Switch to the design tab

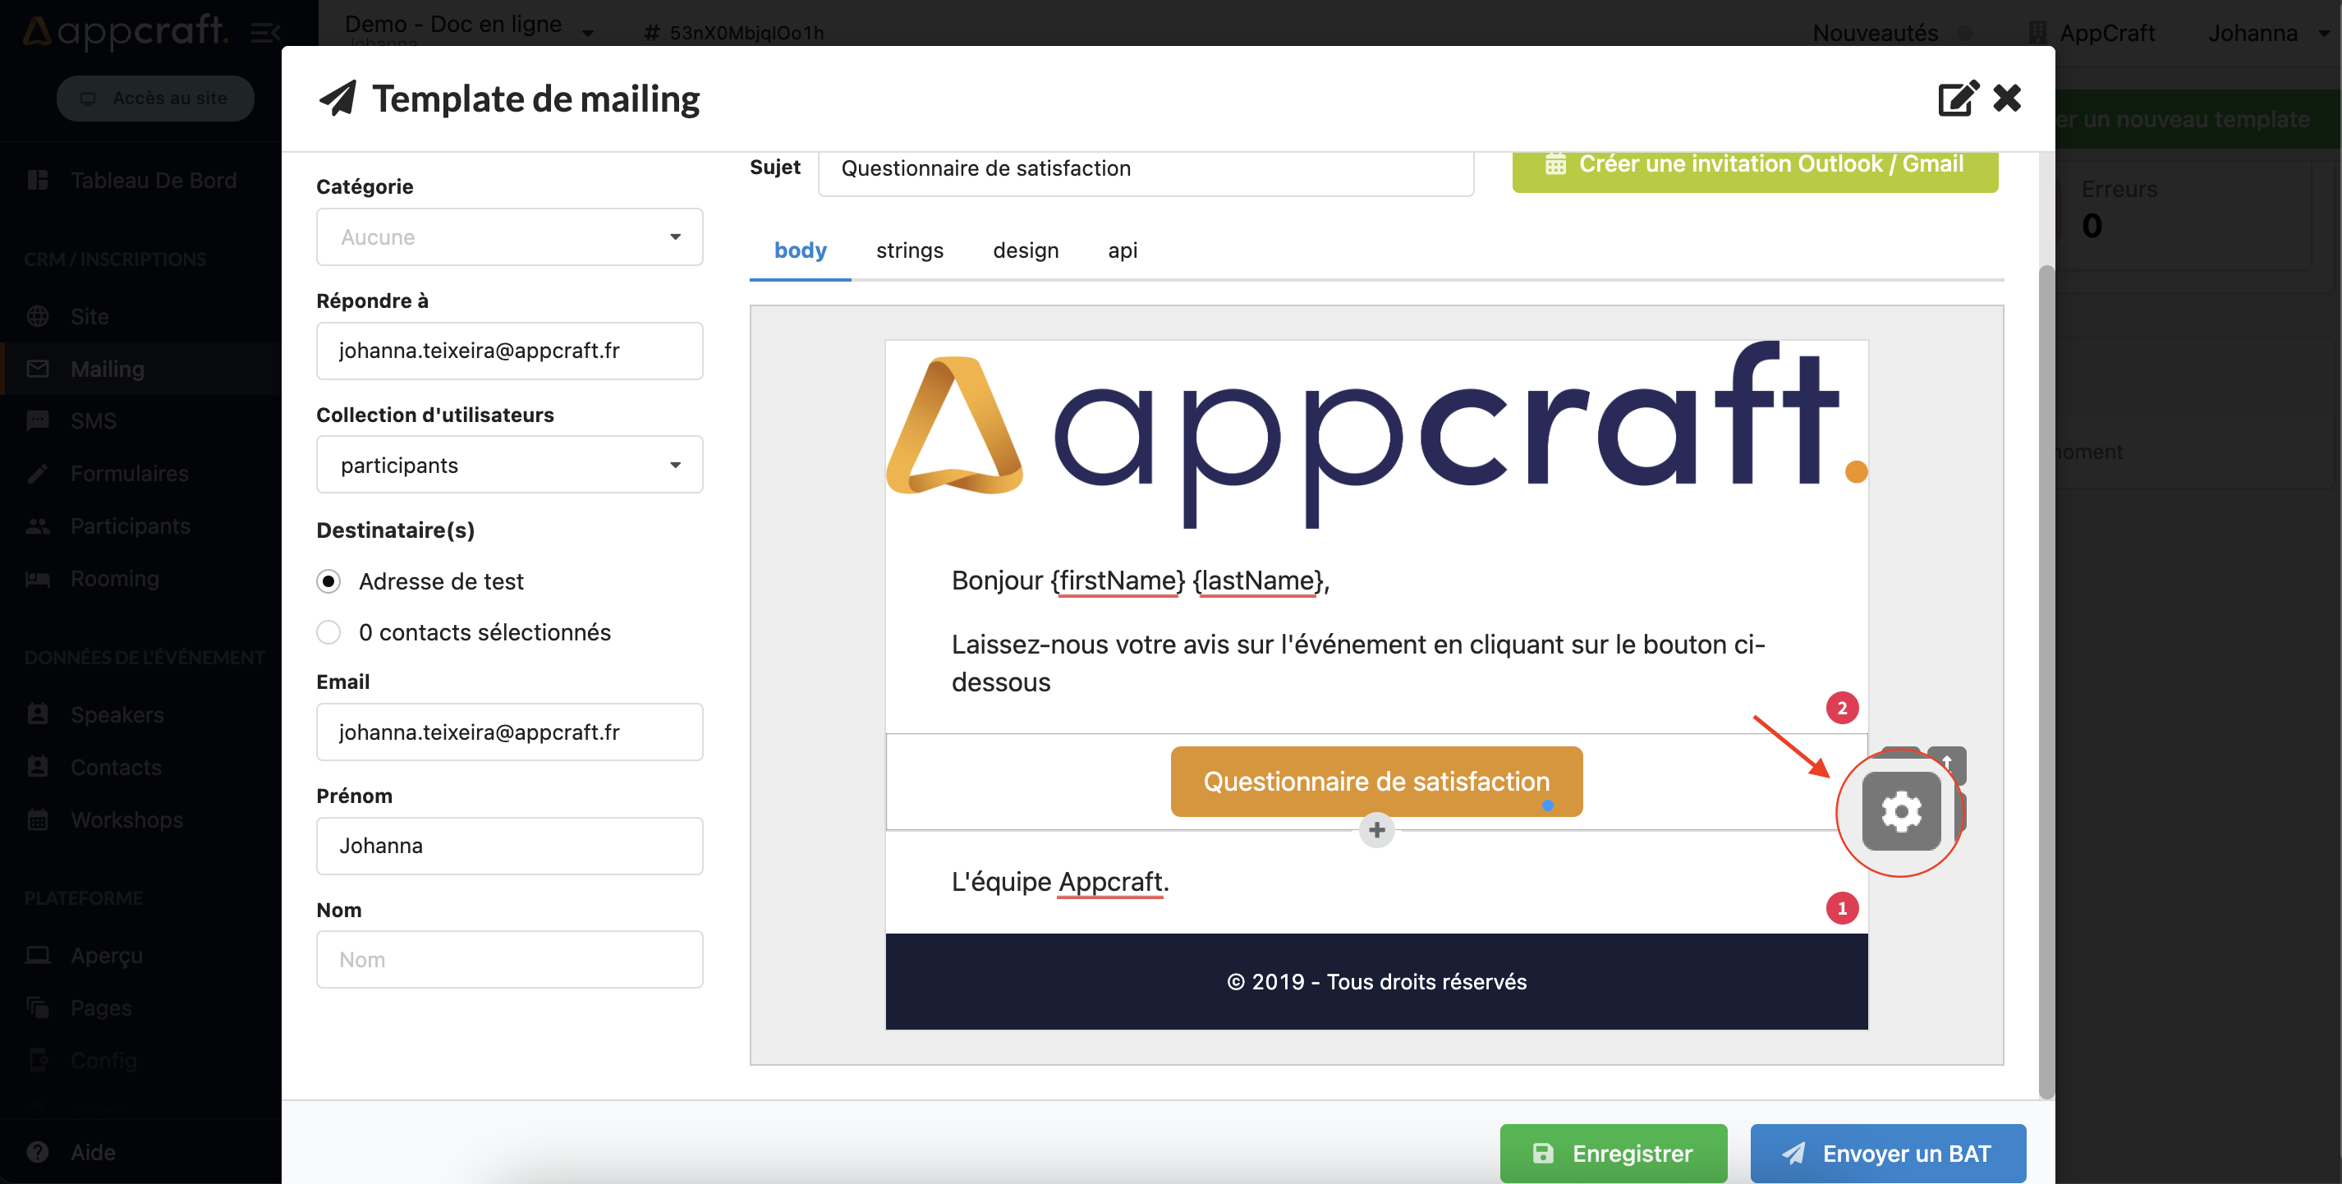[x=1025, y=250]
